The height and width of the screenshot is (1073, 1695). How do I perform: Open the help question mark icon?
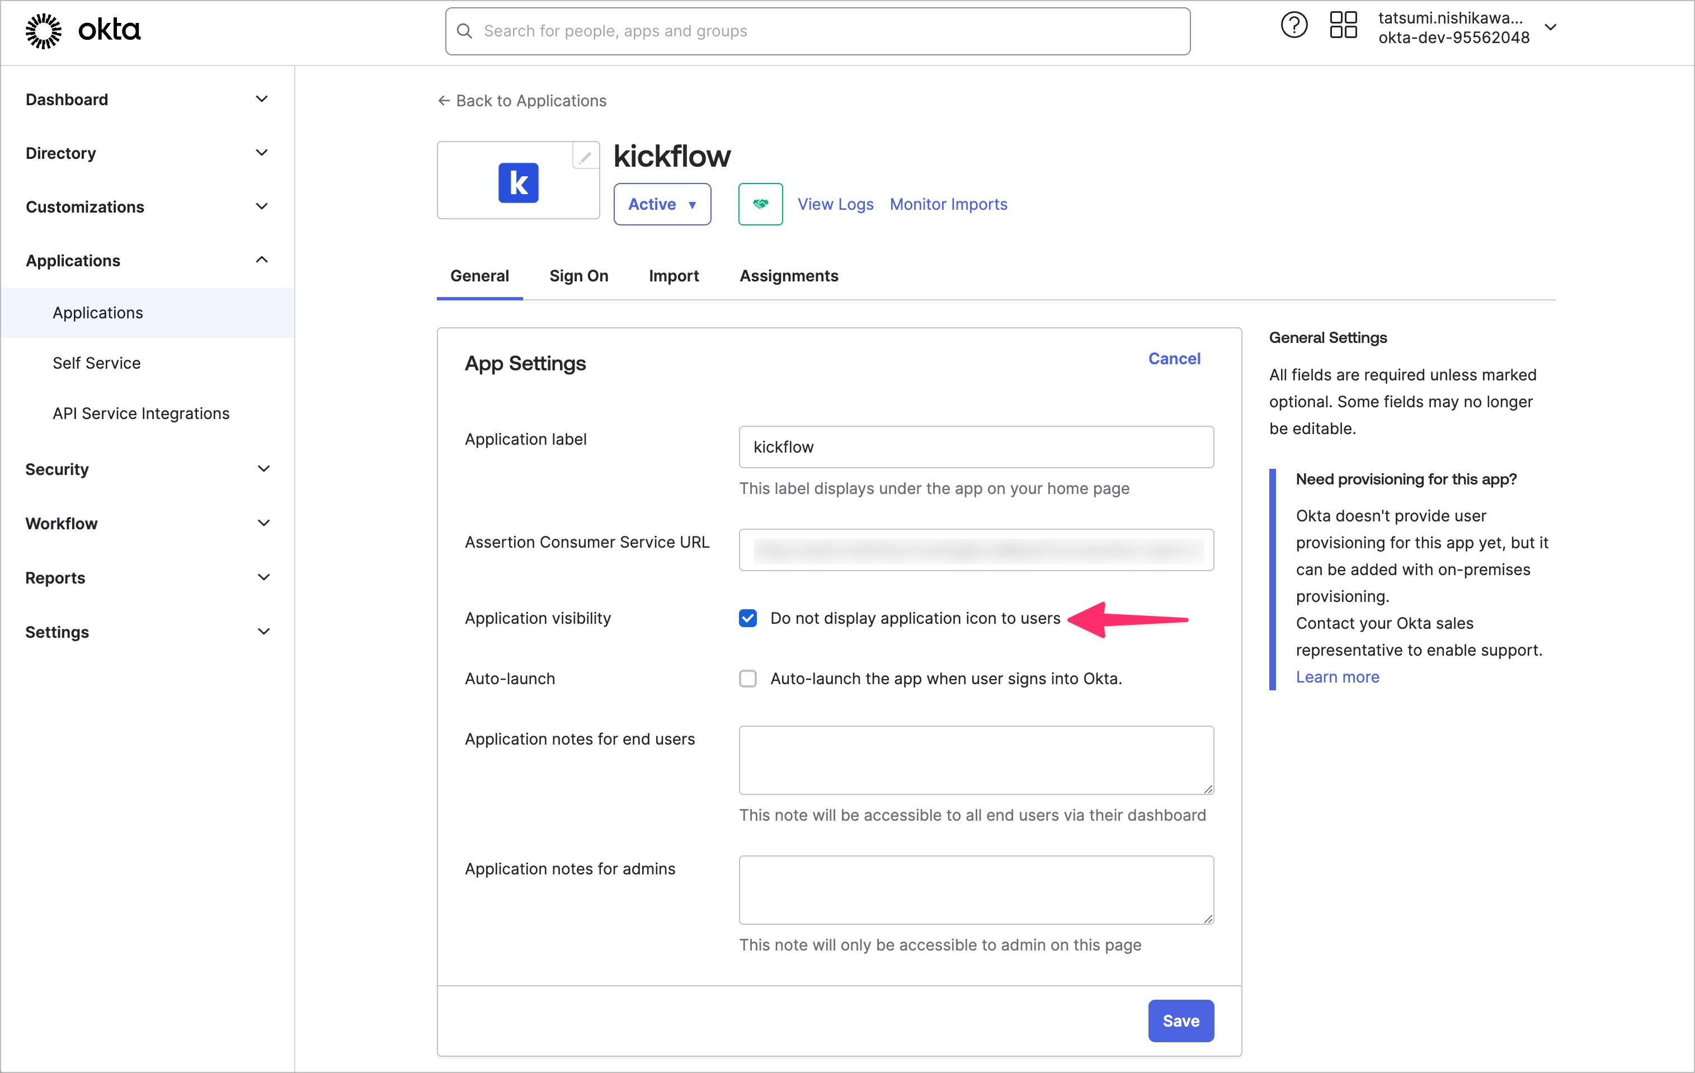tap(1294, 26)
